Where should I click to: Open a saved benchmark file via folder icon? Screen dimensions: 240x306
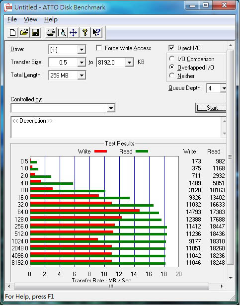coord(24,32)
